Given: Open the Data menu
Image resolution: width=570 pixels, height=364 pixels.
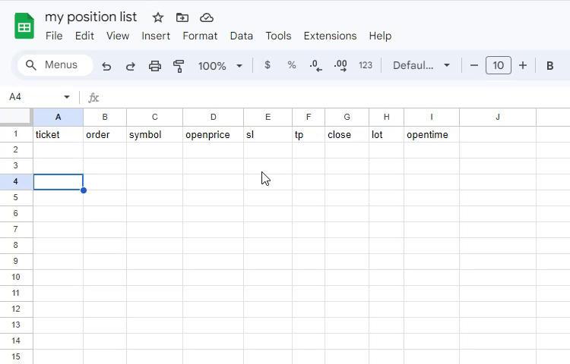Looking at the screenshot, I should point(242,36).
